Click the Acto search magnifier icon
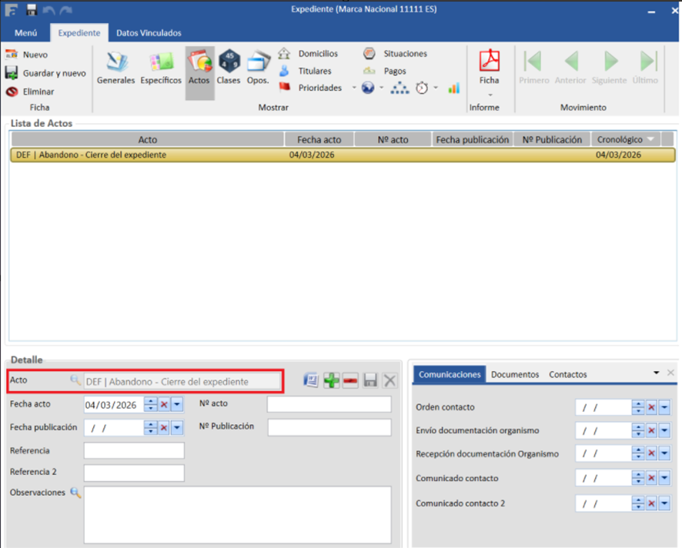 [x=75, y=380]
